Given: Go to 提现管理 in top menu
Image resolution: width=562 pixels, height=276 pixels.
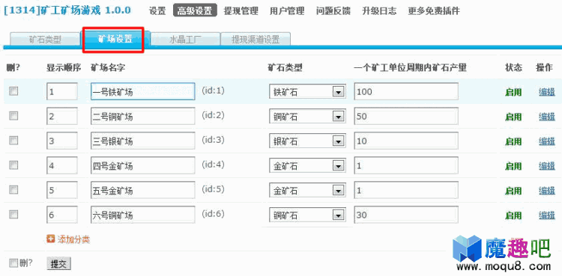Looking at the screenshot, I should coord(241,11).
